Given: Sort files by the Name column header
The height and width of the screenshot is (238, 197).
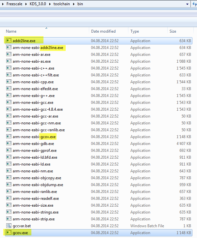Looking at the screenshot, I should point(11,31).
